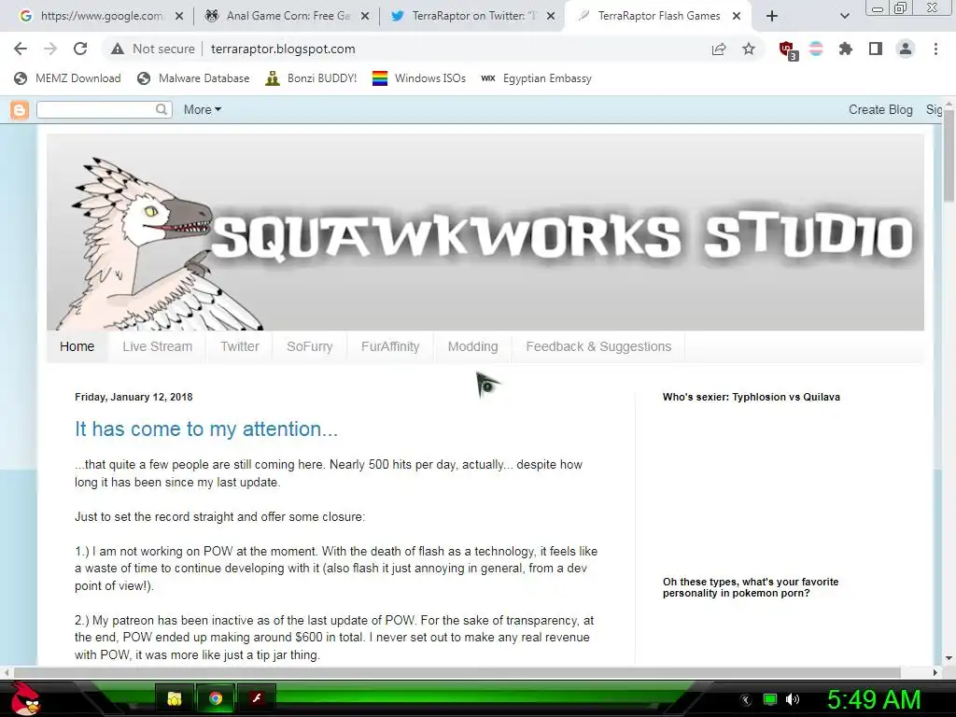Open the Extensions puzzle piece menu
The width and height of the screenshot is (956, 717).
(846, 49)
